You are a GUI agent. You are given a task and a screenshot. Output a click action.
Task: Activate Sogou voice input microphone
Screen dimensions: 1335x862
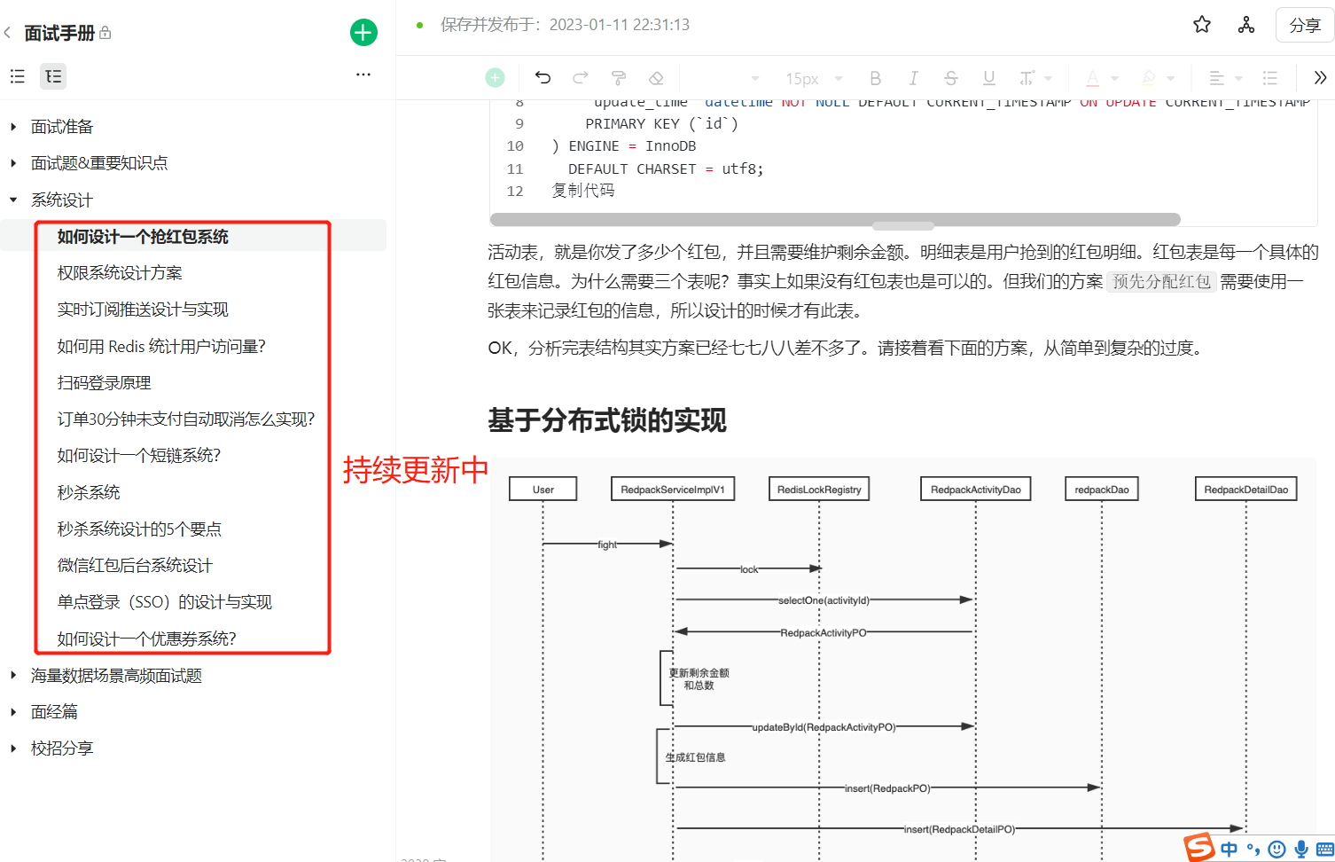[x=1301, y=850]
